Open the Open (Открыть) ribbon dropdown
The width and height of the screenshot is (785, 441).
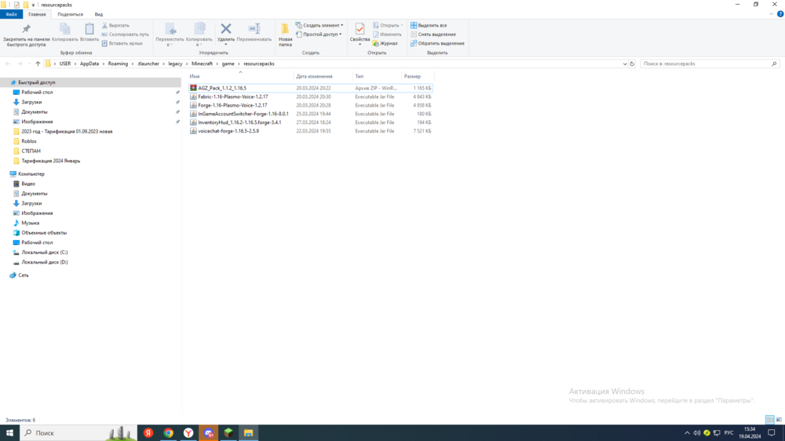point(388,25)
